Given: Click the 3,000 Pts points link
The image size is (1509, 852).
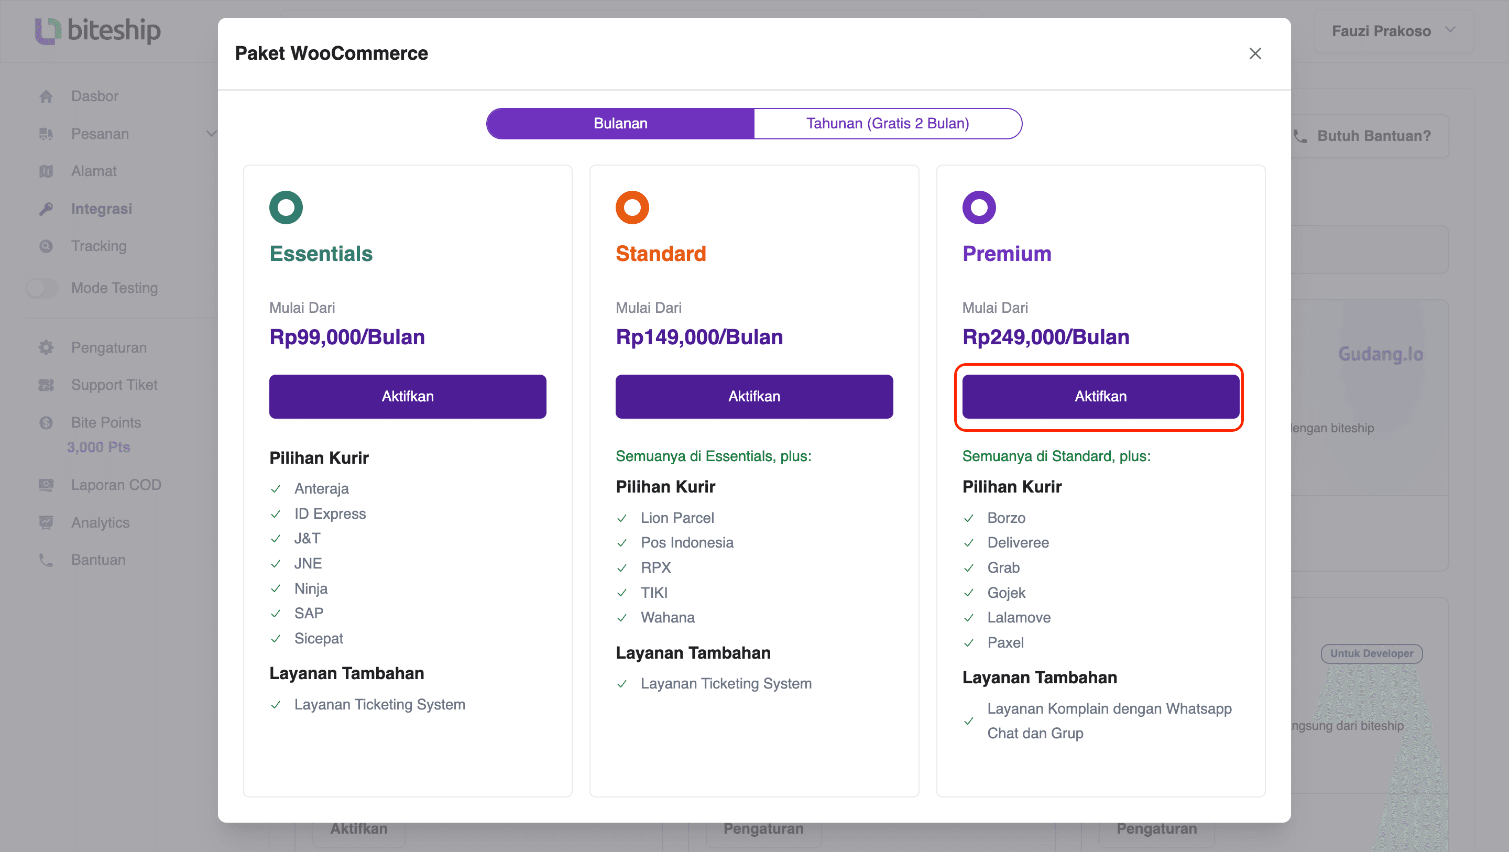Looking at the screenshot, I should [99, 447].
